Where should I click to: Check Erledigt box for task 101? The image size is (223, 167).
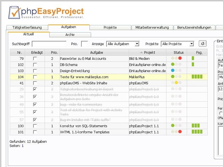coord(35,132)
